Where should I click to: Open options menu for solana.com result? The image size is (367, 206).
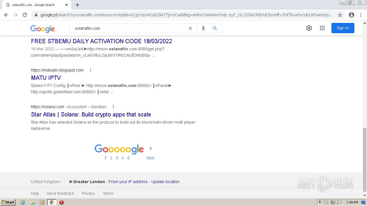pyautogui.click(x=113, y=106)
